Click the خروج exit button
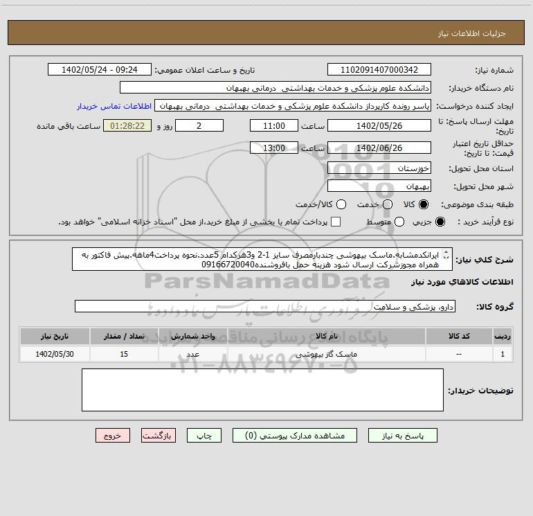Image resolution: width=533 pixels, height=516 pixels. [113, 436]
